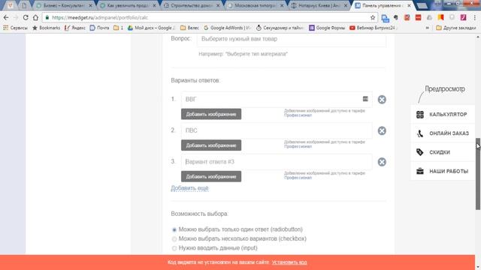Image resolution: width=481 pixels, height=270 pixels.
Task: Close the Нотариус Киева tab
Action: [346, 5]
